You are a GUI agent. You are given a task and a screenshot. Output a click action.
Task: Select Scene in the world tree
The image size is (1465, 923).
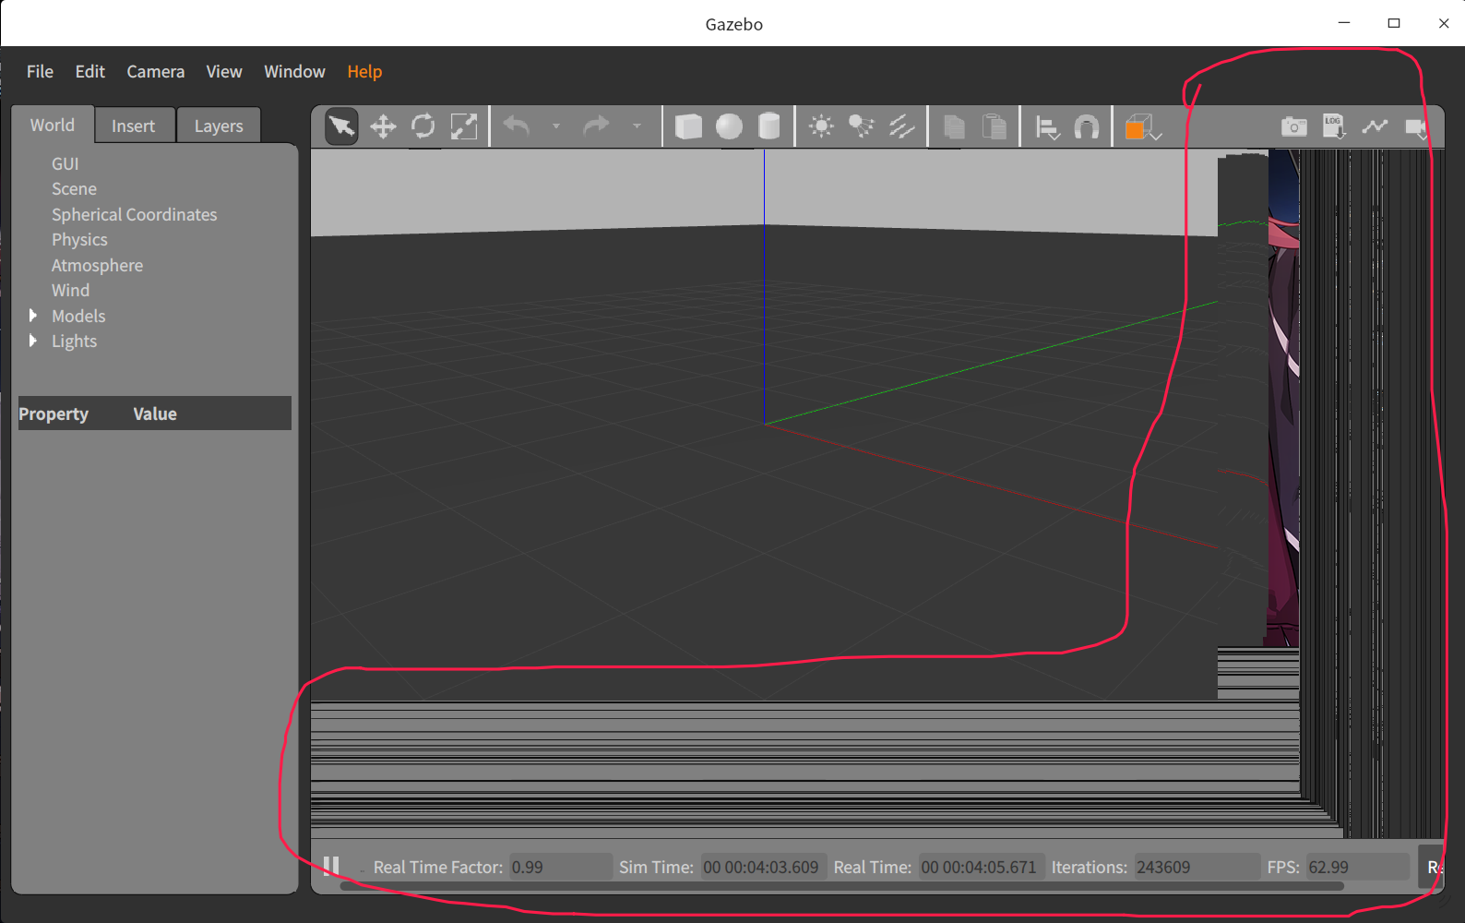coord(74,188)
